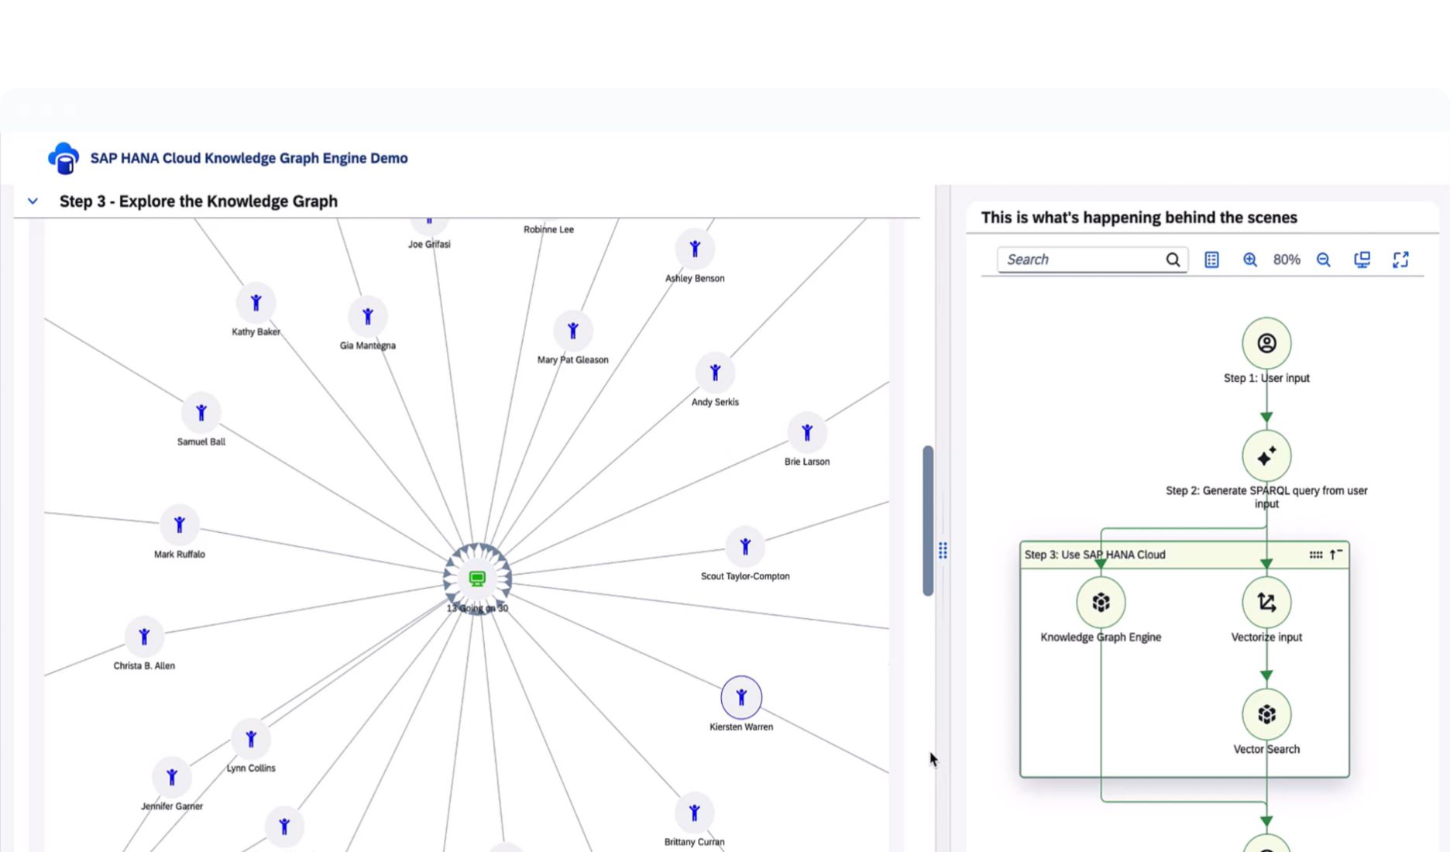This screenshot has height=852, width=1450.
Task: Select the Gia Mantegna person node
Action: [x=368, y=316]
